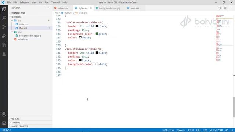Switch to the index.html tab
The image size is (235, 132).
63,8
